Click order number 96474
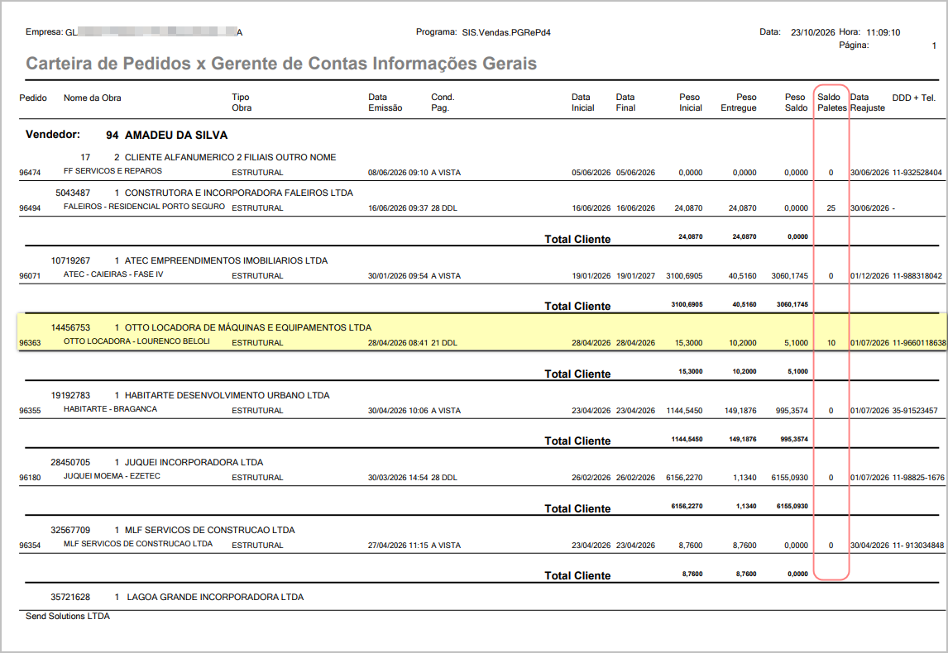The width and height of the screenshot is (948, 653). tap(30, 173)
